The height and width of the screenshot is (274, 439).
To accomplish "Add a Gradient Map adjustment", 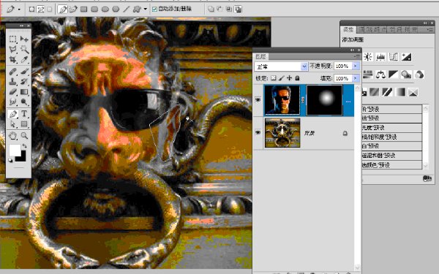I will pyautogui.click(x=400, y=92).
